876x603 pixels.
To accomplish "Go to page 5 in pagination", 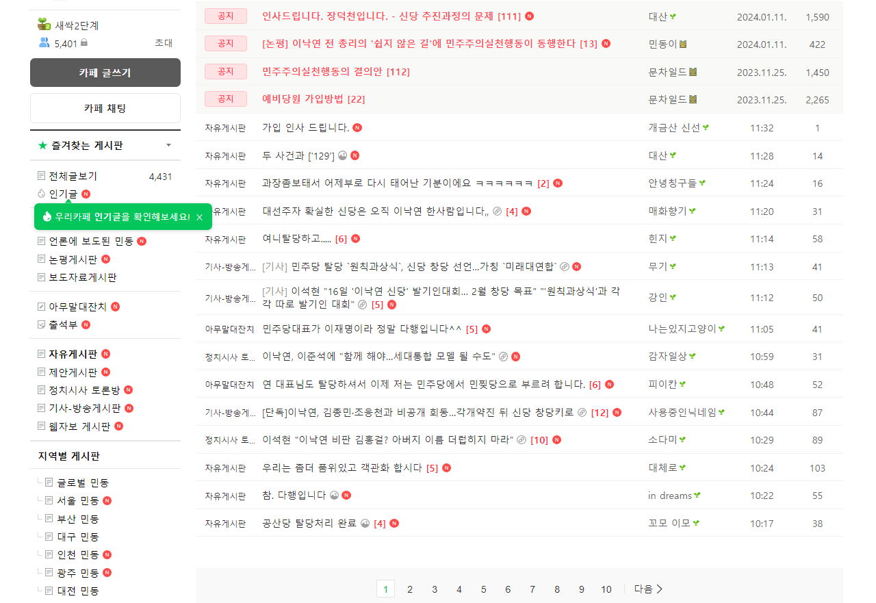I will pyautogui.click(x=483, y=589).
